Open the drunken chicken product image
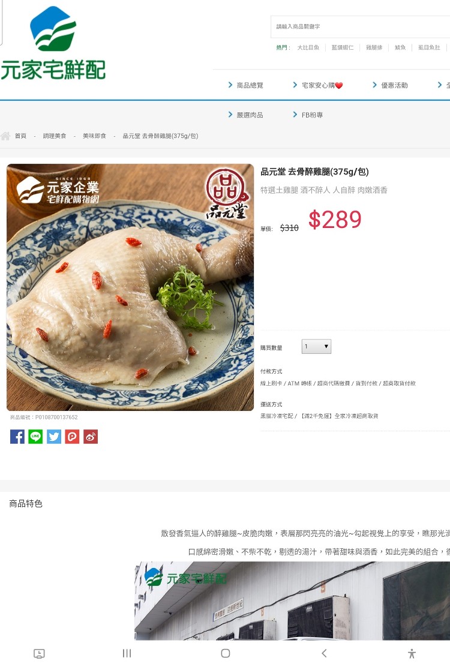 (x=130, y=287)
